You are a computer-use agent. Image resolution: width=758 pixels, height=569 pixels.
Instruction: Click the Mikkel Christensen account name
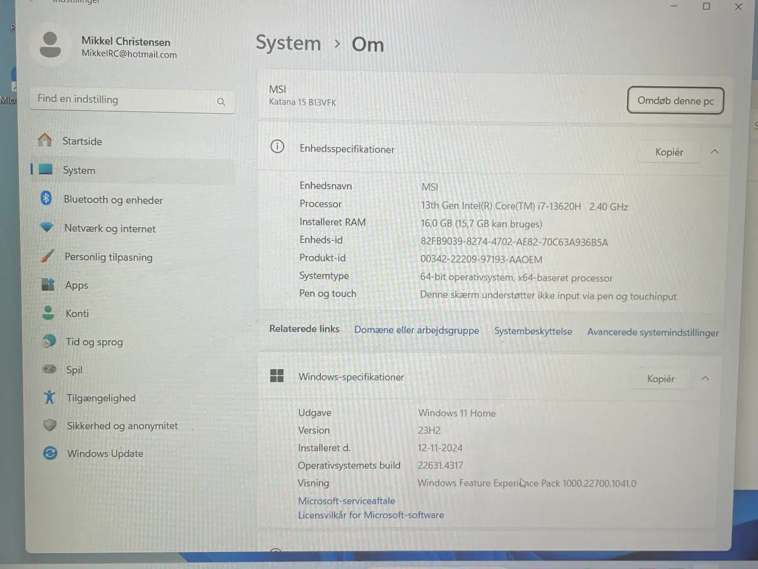pos(126,41)
